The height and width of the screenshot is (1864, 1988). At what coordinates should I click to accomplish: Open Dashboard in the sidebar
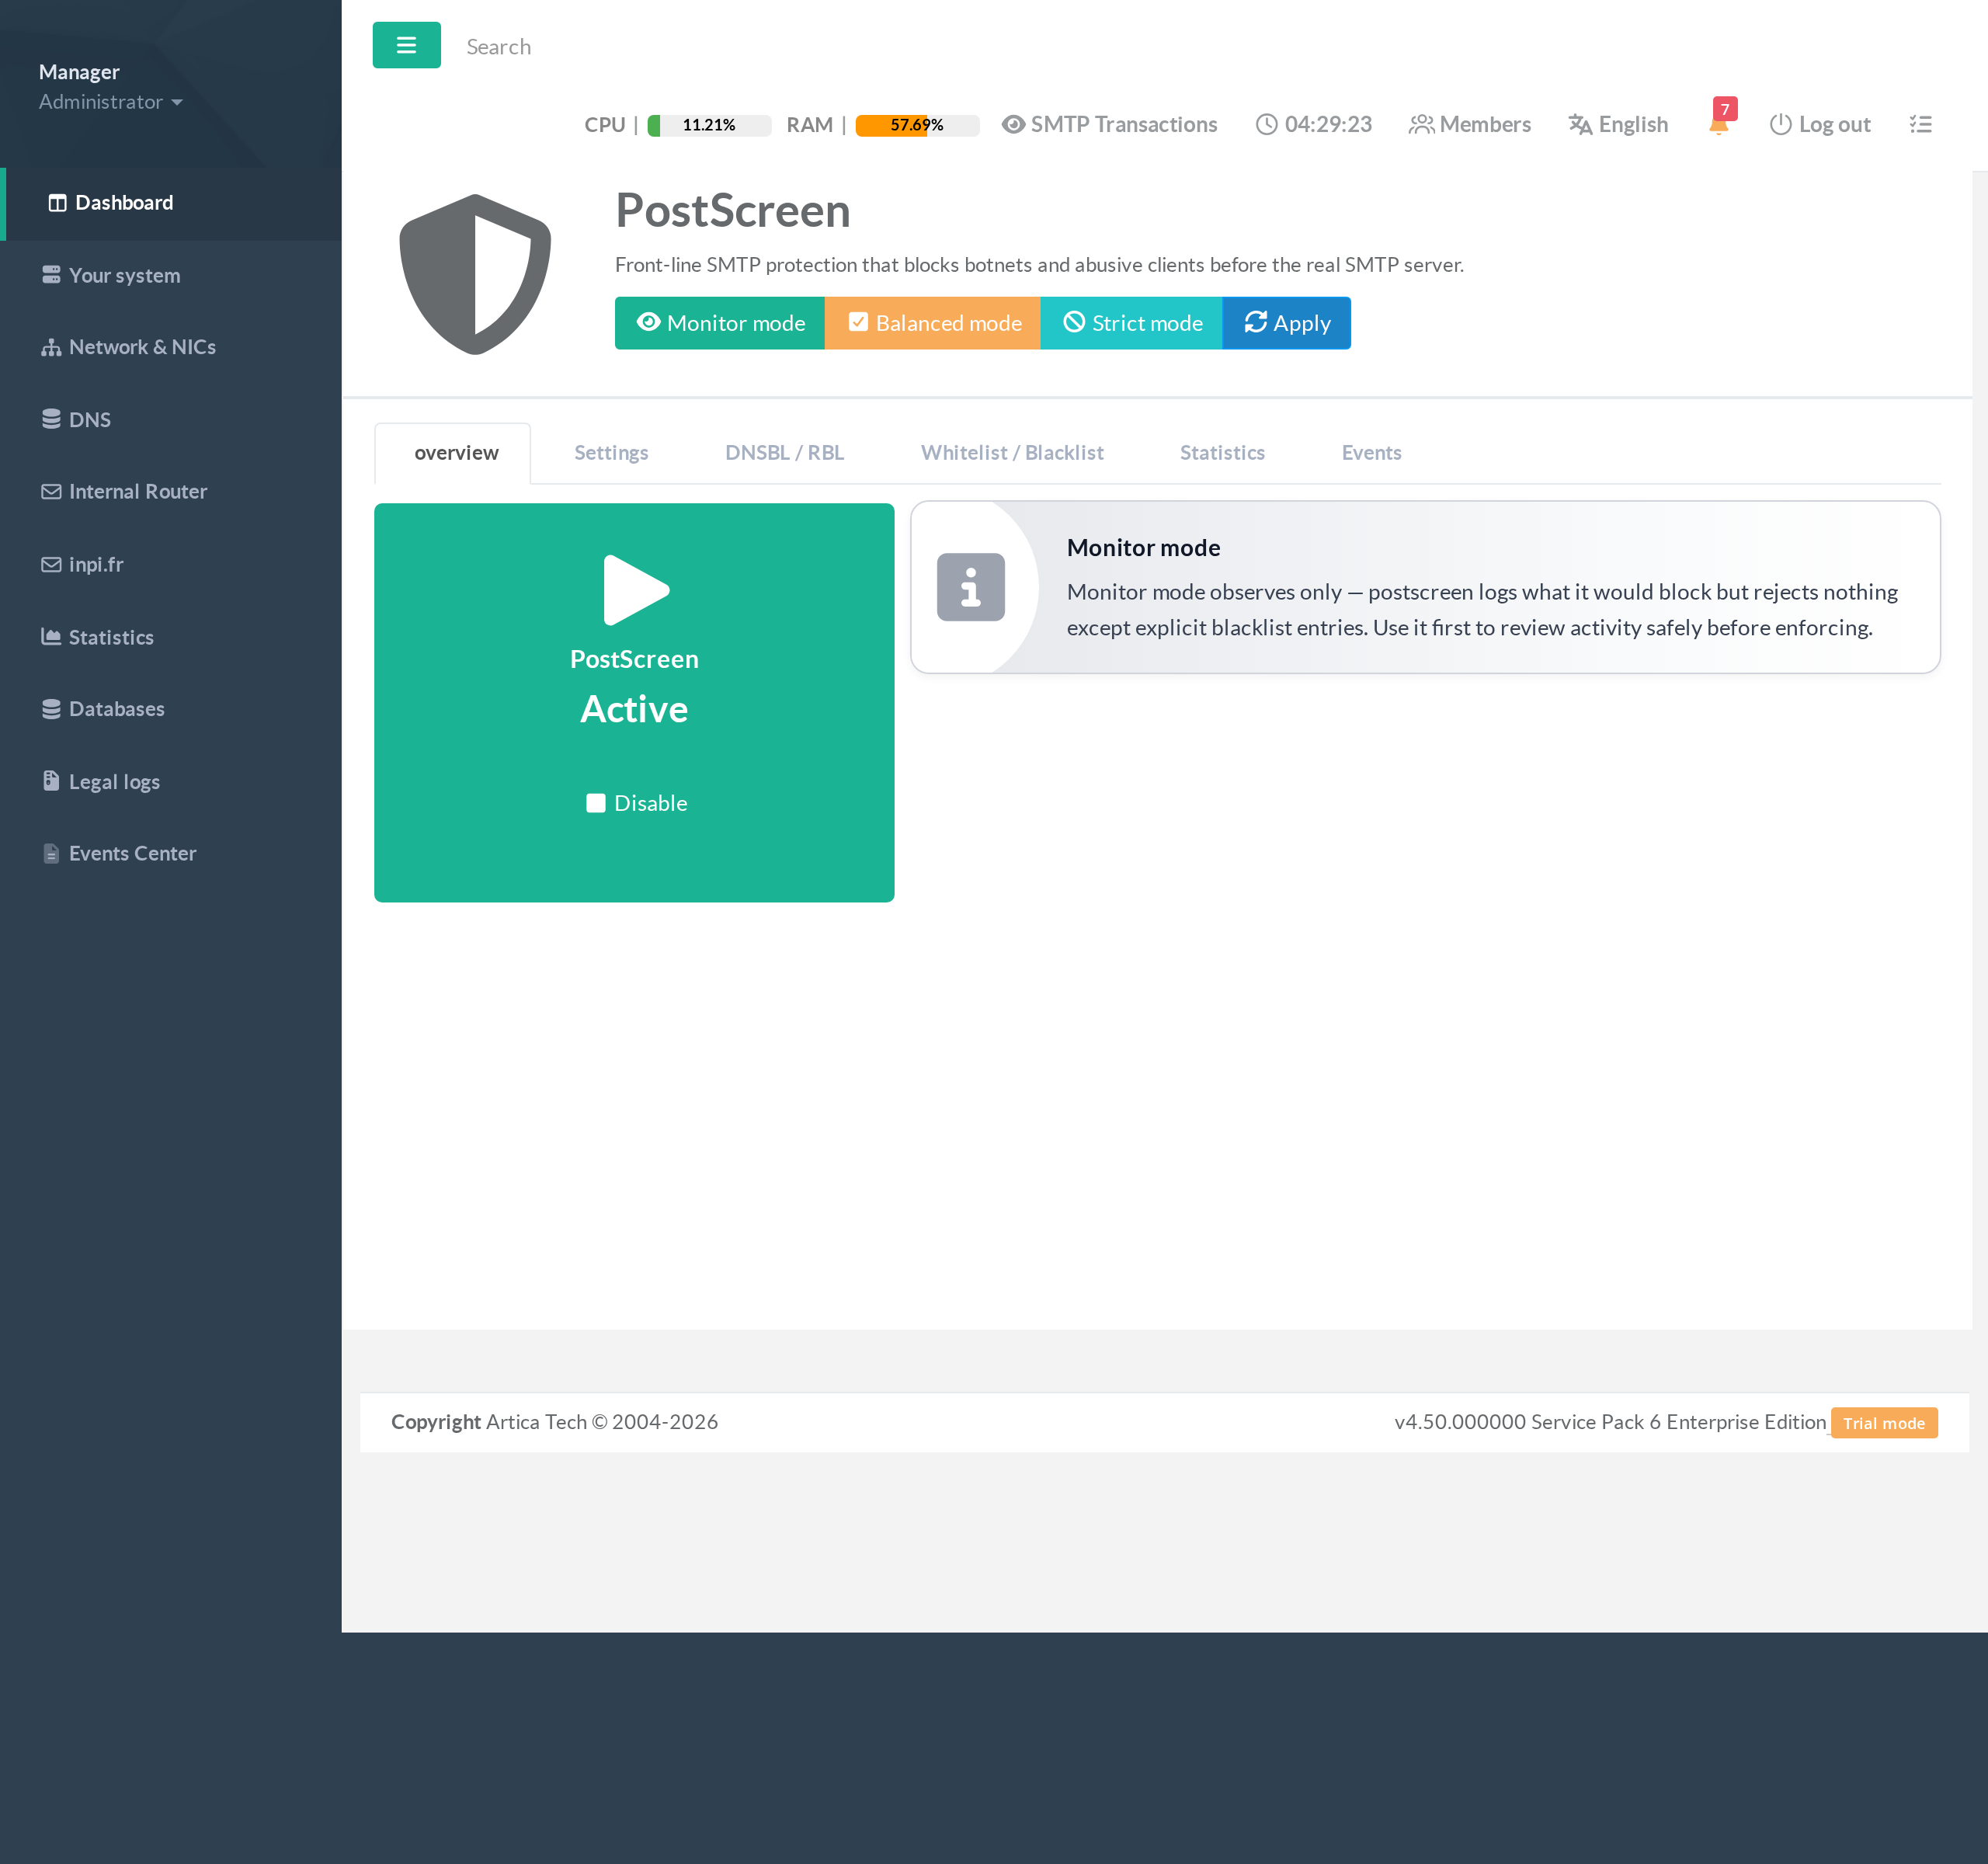coord(171,203)
